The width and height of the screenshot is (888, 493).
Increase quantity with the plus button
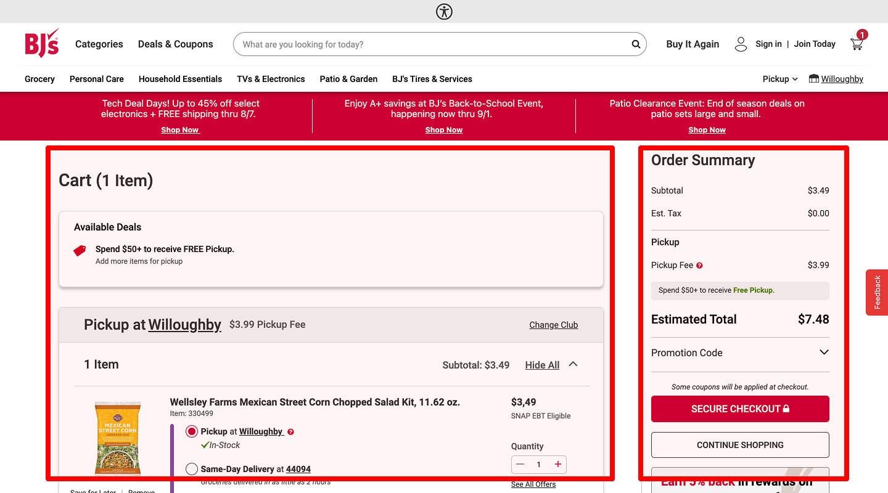click(558, 465)
